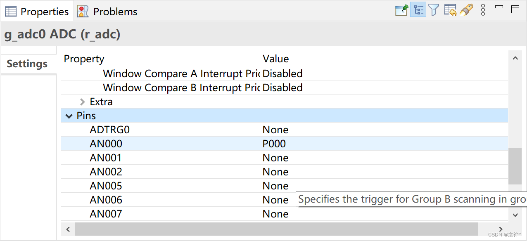This screenshot has width=527, height=241.
Task: Click the flashlight icon in toolbar
Action: [466, 10]
